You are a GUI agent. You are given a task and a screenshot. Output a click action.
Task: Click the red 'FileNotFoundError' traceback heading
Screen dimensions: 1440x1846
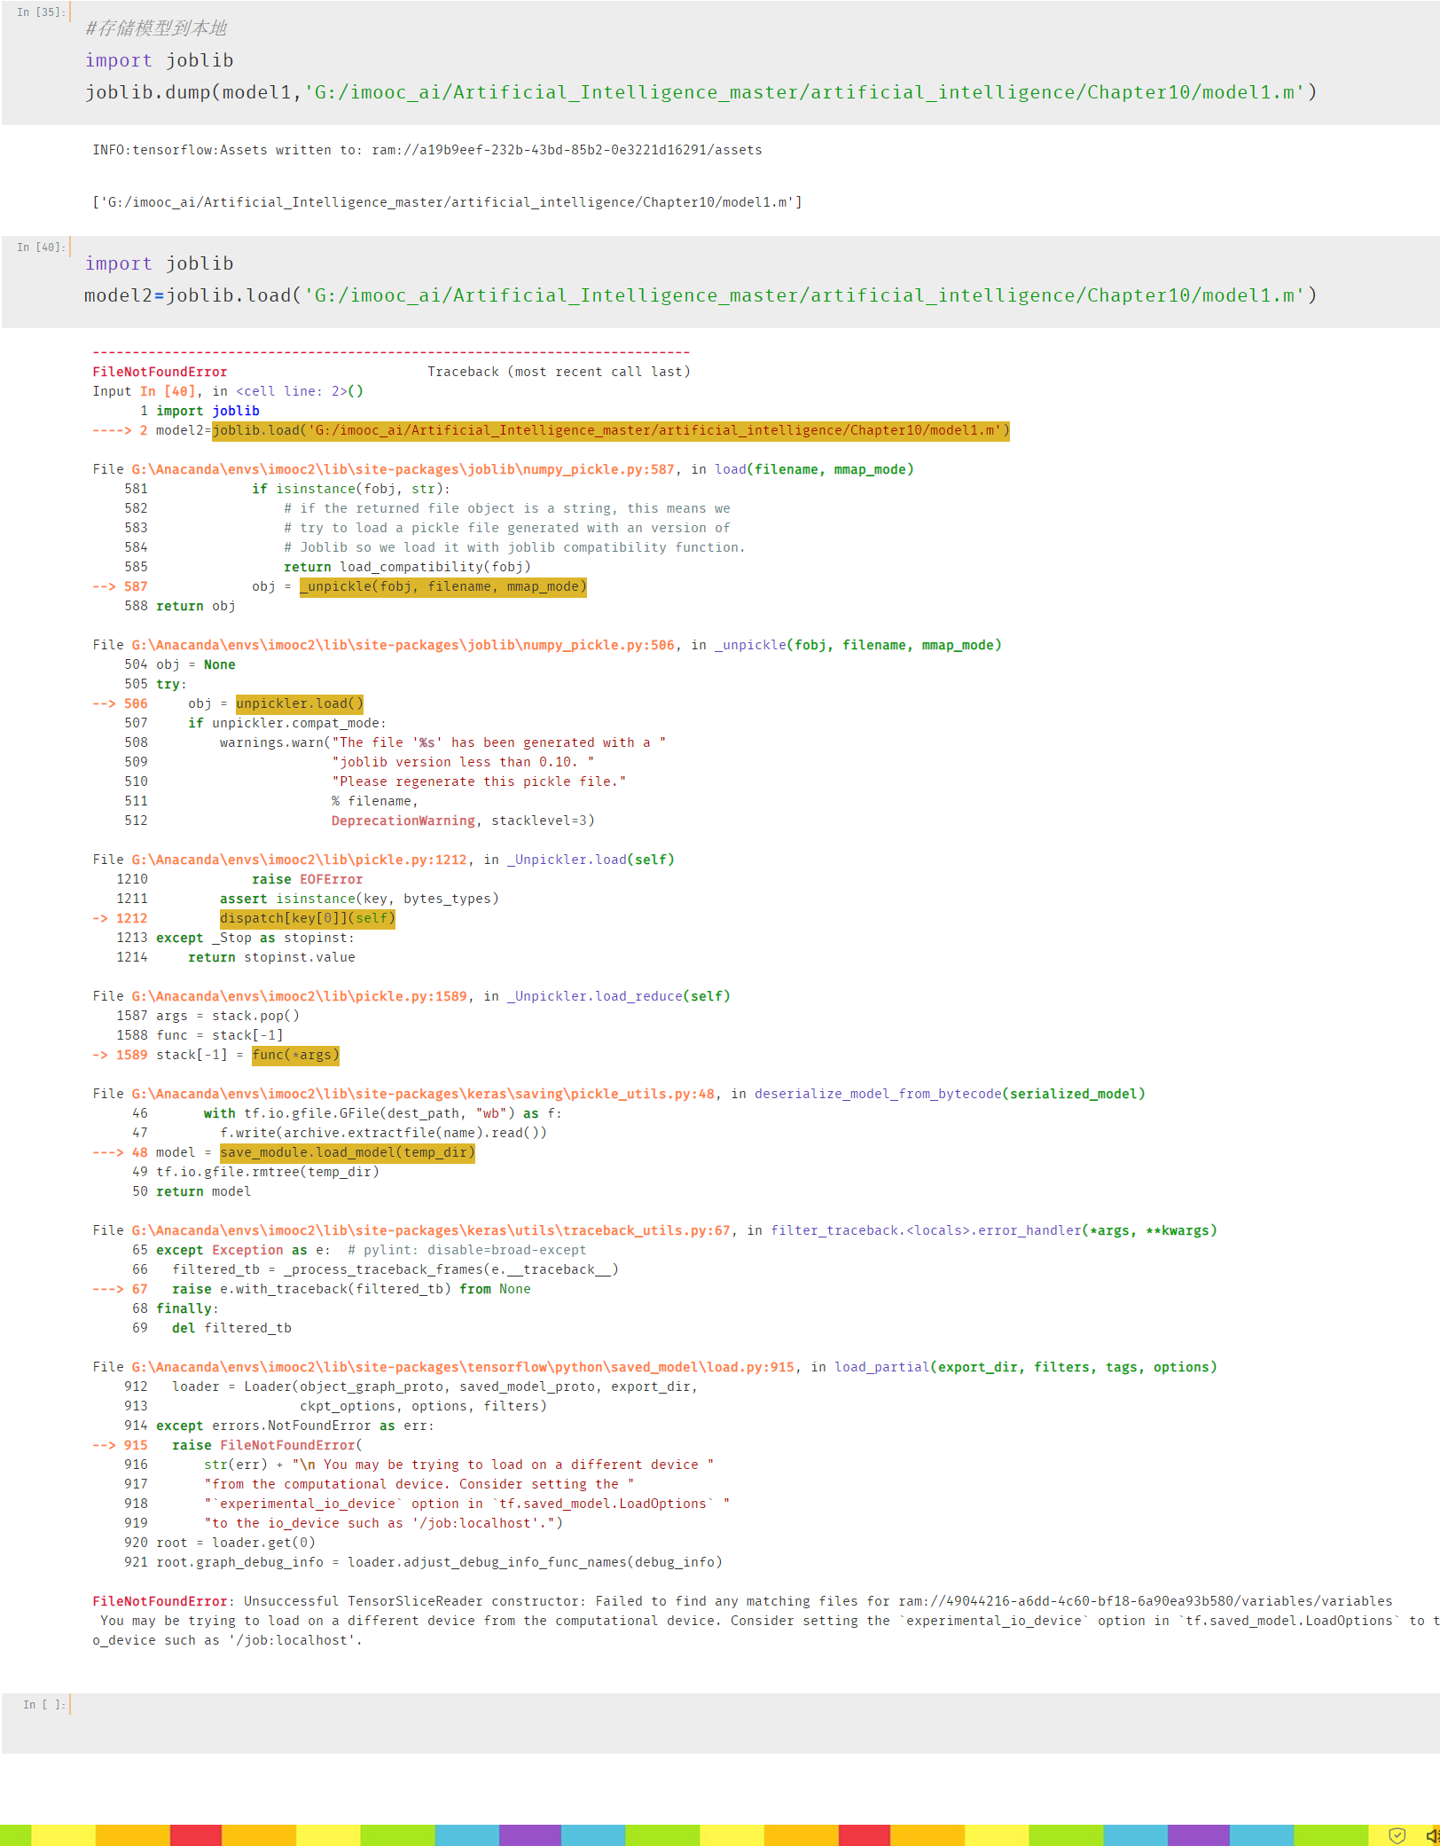coord(160,372)
